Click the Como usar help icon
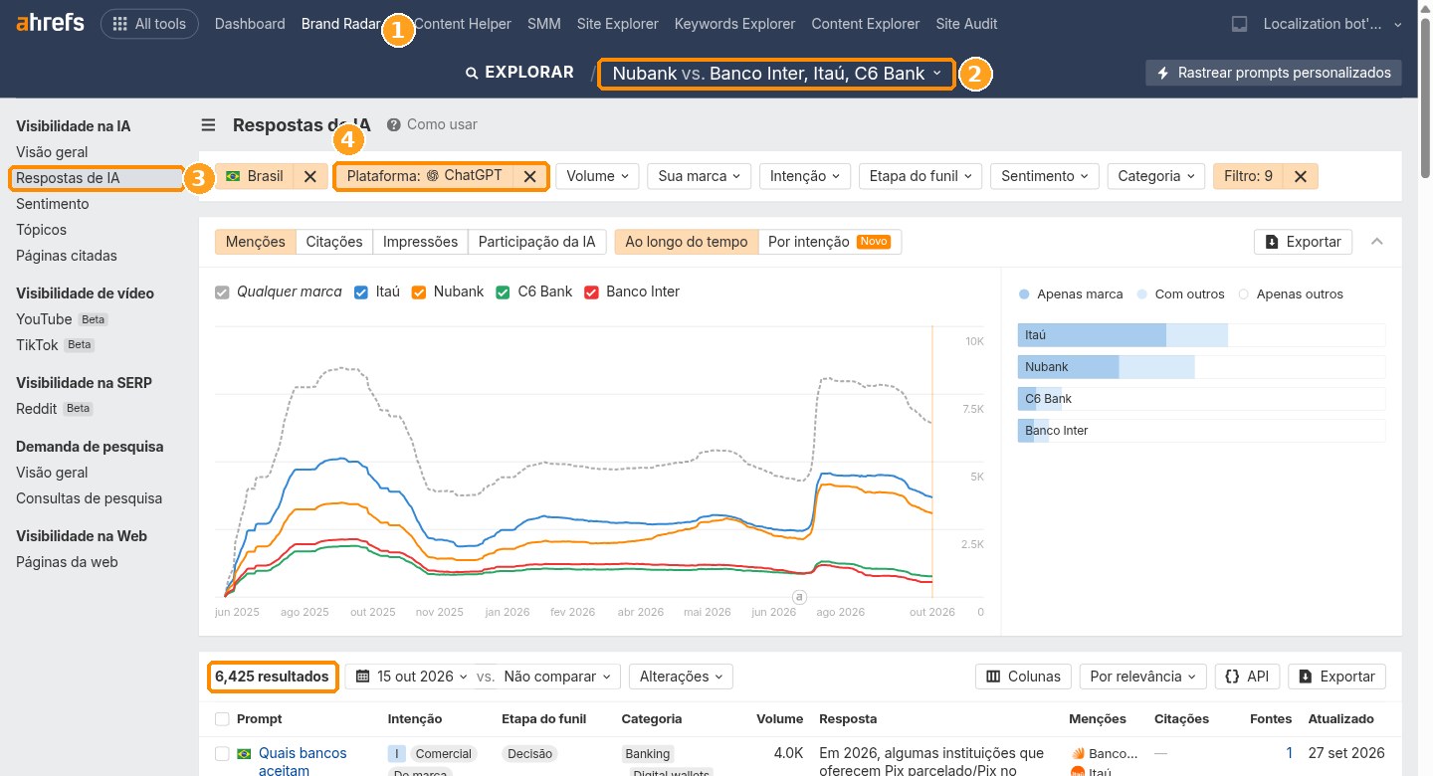Screen dimensions: 1433x776 (x=394, y=124)
